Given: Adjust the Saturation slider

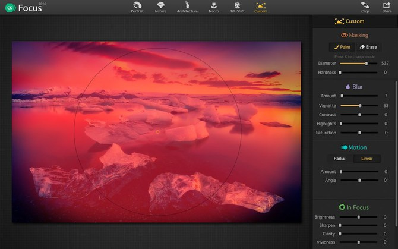Looking at the screenshot, I should [359, 133].
